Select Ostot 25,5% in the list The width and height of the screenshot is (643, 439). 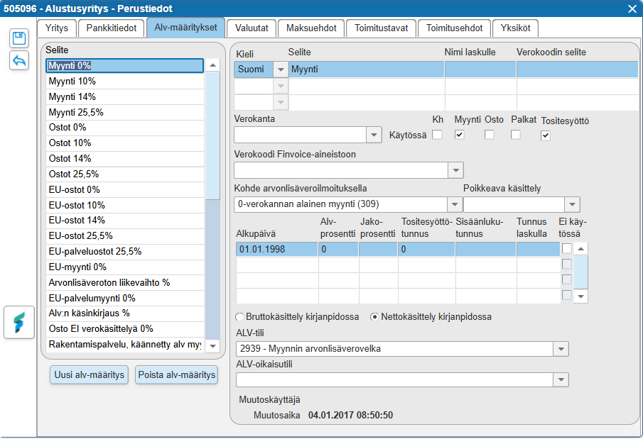tap(124, 174)
